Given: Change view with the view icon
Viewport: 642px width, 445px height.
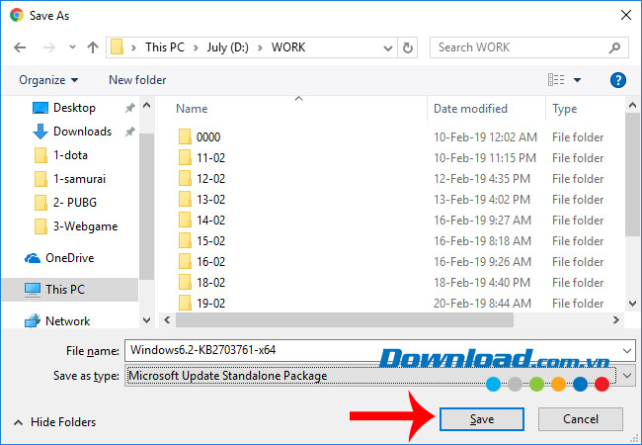Looking at the screenshot, I should click(x=556, y=79).
